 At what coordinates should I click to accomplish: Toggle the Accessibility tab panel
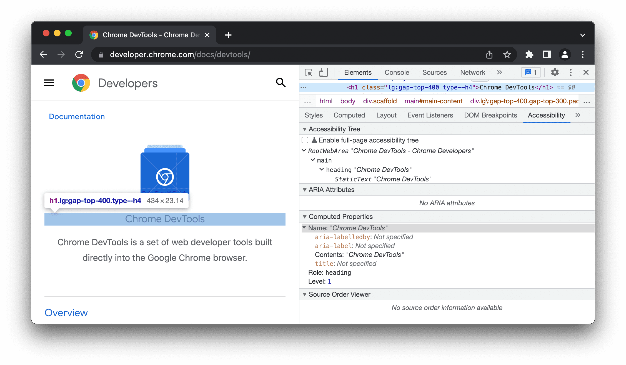tap(547, 115)
